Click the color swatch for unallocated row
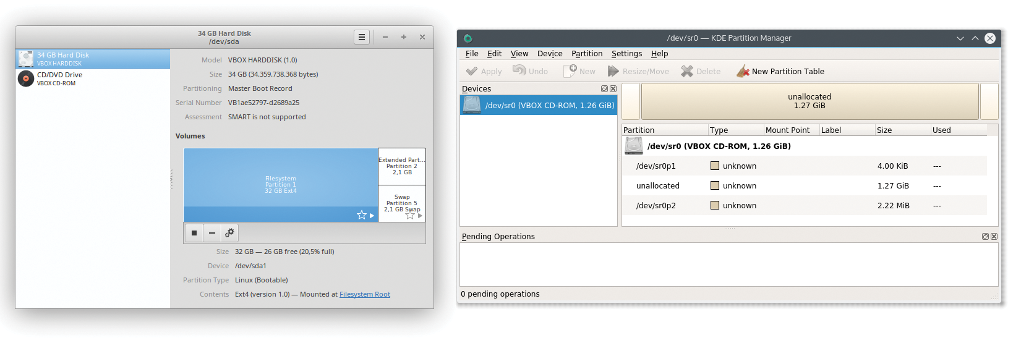 point(715,185)
